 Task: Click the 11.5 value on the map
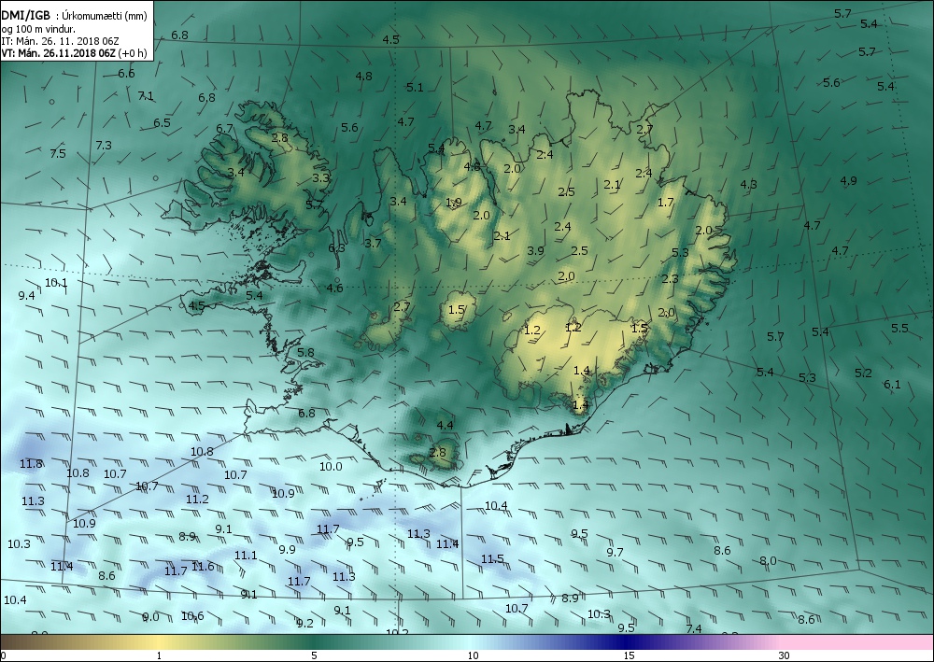[492, 558]
